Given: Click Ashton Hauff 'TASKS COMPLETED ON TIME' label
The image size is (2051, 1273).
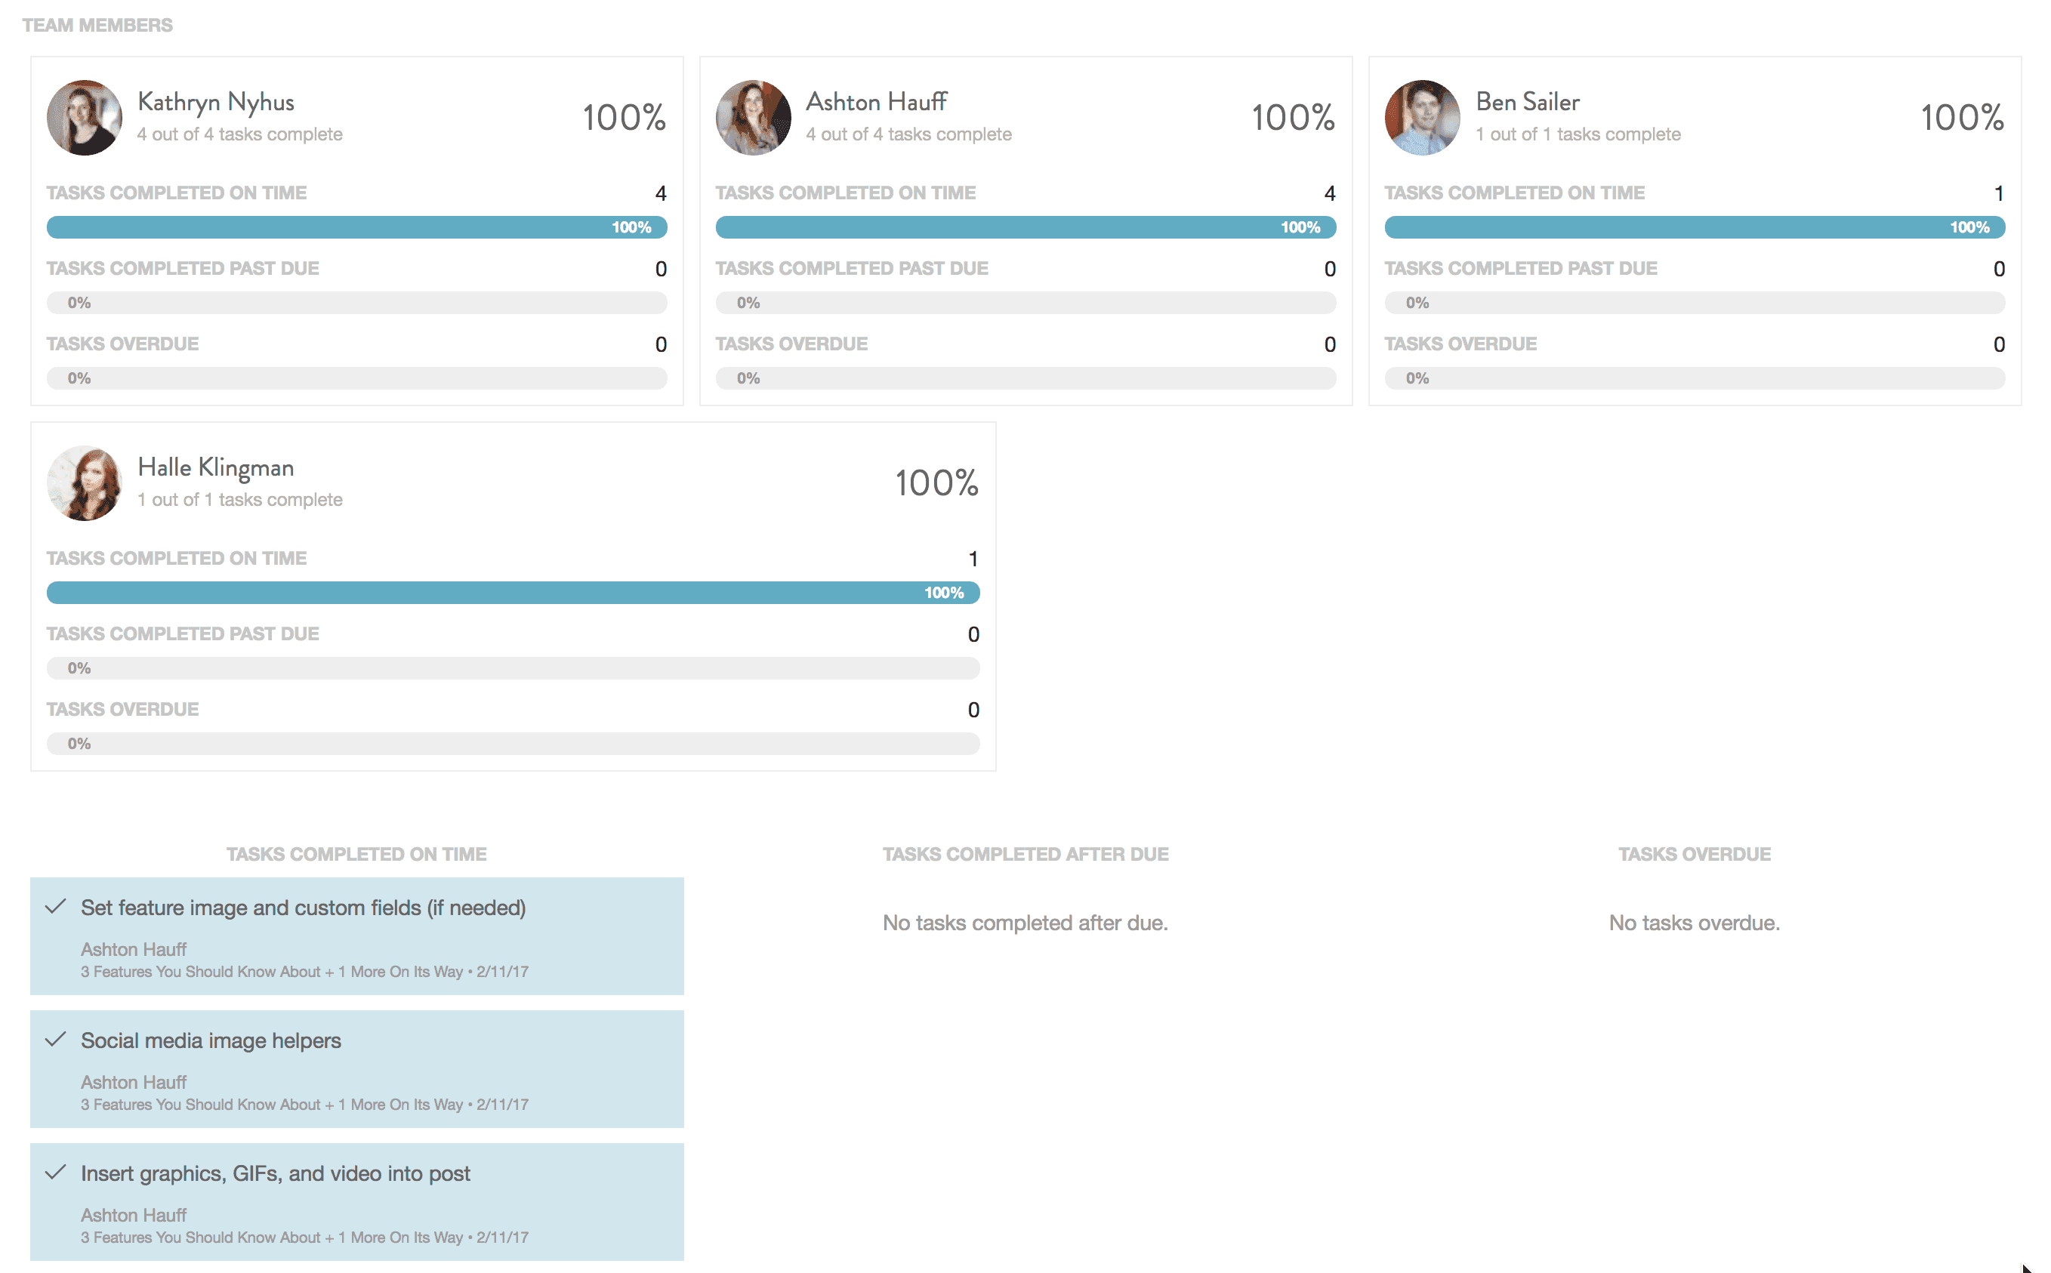Looking at the screenshot, I should (845, 193).
